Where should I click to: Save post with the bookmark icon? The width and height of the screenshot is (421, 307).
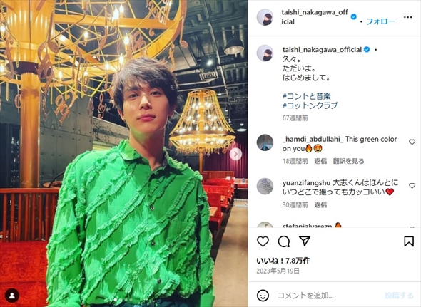pos(409,241)
